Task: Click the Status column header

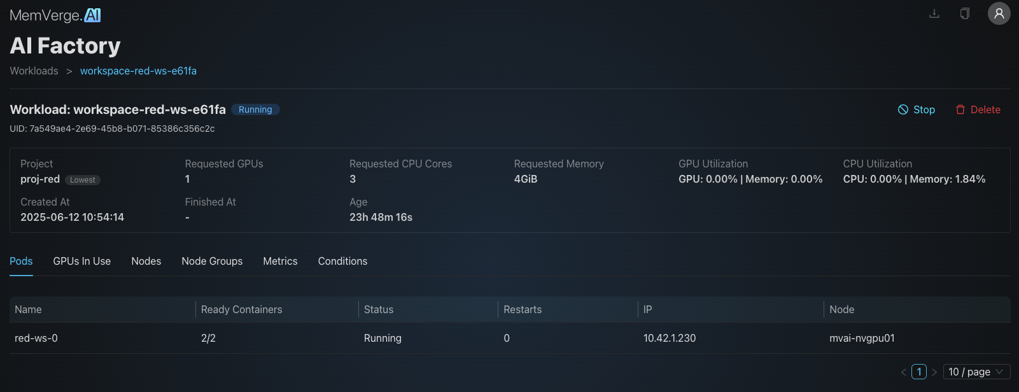Action: tap(379, 309)
